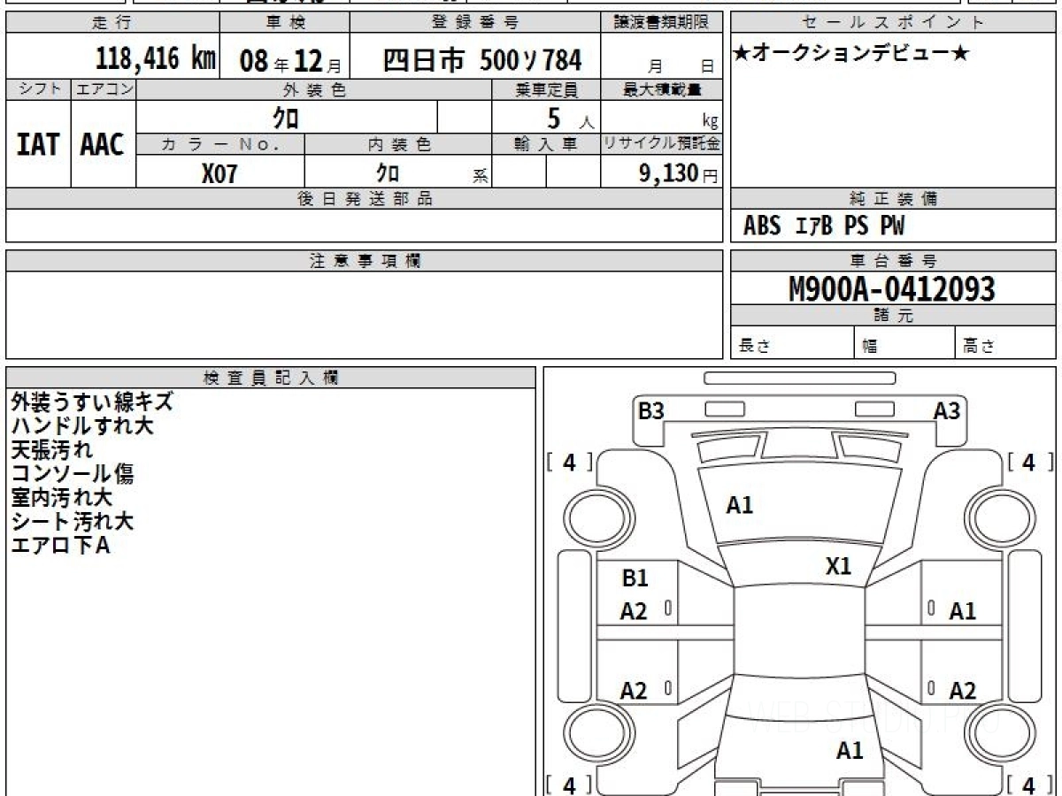Select the A1 mark on the hood
This screenshot has width=1062, height=796.
point(740,506)
